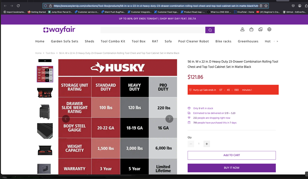Decrease quantity with minus button

pos(191,144)
